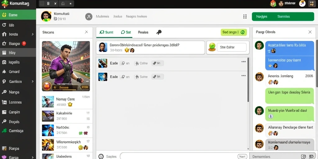Open the three-dot menu on the second Eade row
The height and width of the screenshot is (159, 318).
243,75
